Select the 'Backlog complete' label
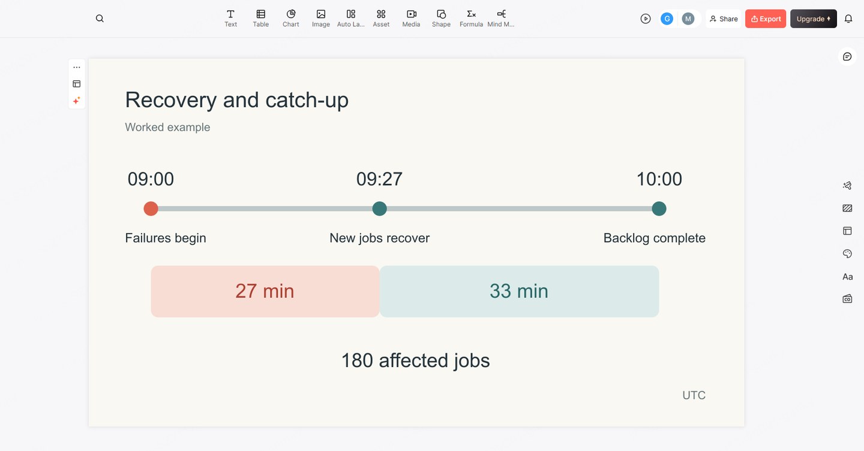The height and width of the screenshot is (451, 864). [x=654, y=238]
